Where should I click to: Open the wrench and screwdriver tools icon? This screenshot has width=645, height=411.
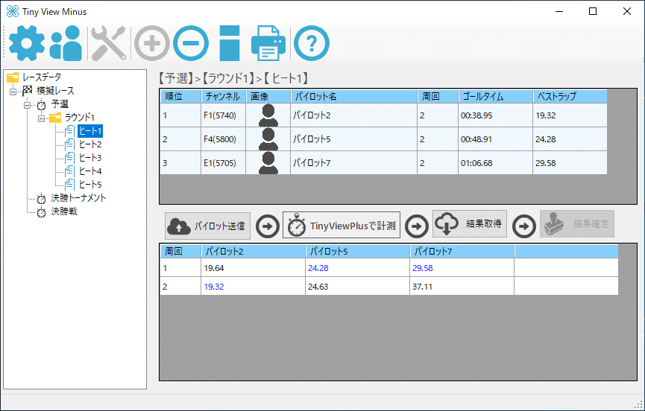109,43
